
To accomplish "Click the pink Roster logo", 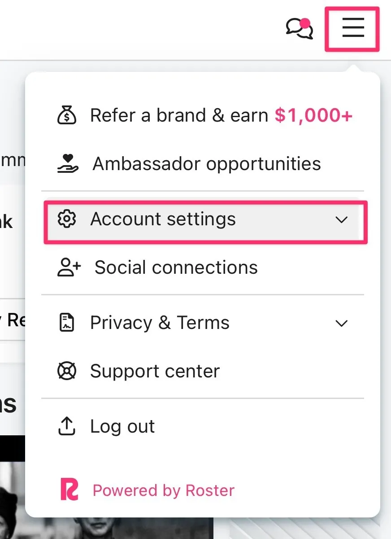I will pos(70,490).
